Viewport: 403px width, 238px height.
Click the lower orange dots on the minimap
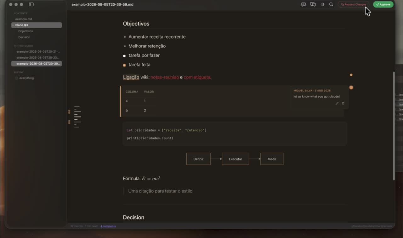[x=69, y=122]
